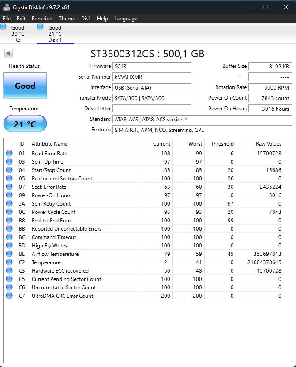
Task: Click the Transfer Mode SATA/300 field
Action: 152,98
